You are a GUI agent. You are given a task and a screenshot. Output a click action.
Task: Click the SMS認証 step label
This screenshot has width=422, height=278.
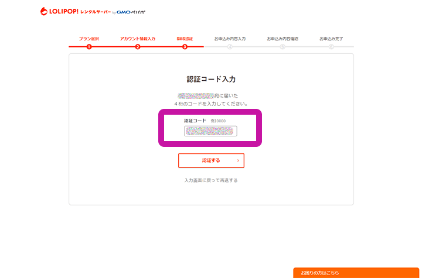(185, 39)
